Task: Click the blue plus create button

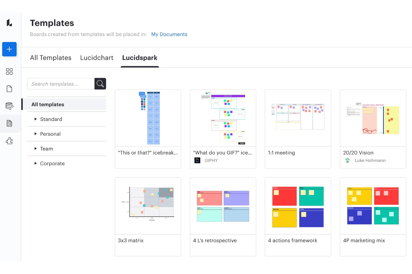Action: click(x=9, y=49)
